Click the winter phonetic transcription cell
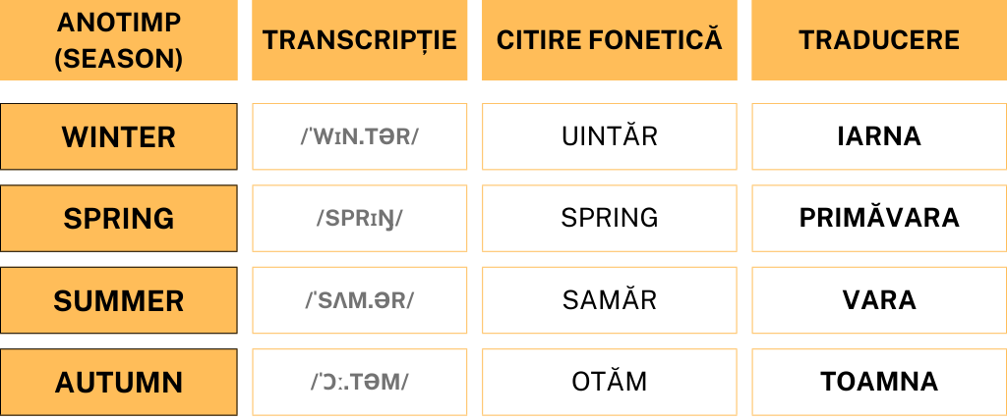 coord(359,136)
